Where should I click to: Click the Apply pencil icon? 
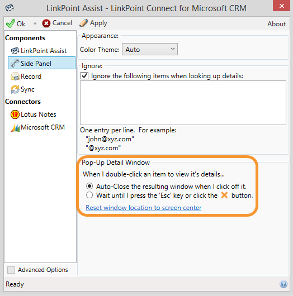click(83, 23)
